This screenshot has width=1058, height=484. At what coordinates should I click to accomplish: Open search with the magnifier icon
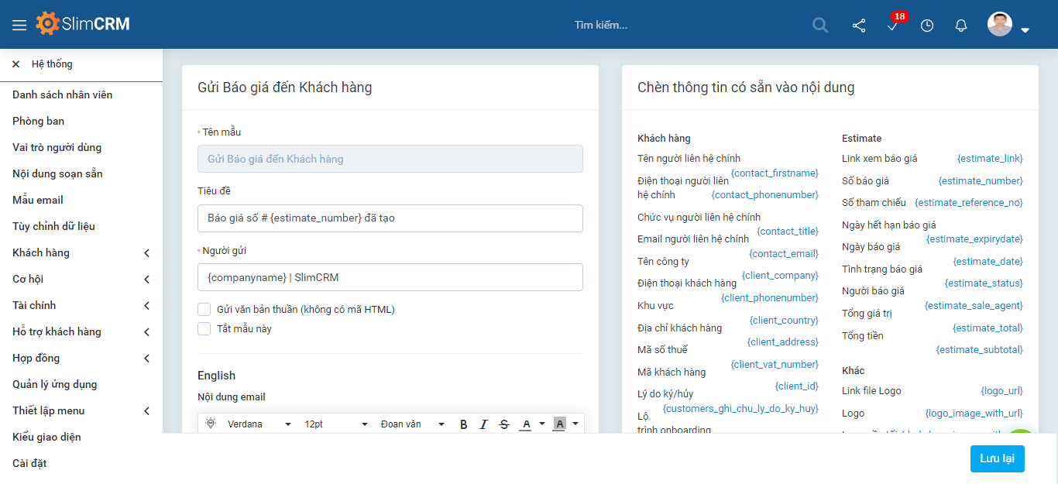[x=819, y=25]
